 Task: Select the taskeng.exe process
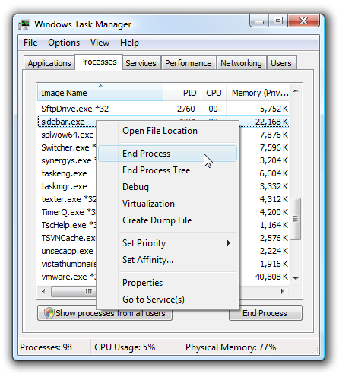pos(65,173)
